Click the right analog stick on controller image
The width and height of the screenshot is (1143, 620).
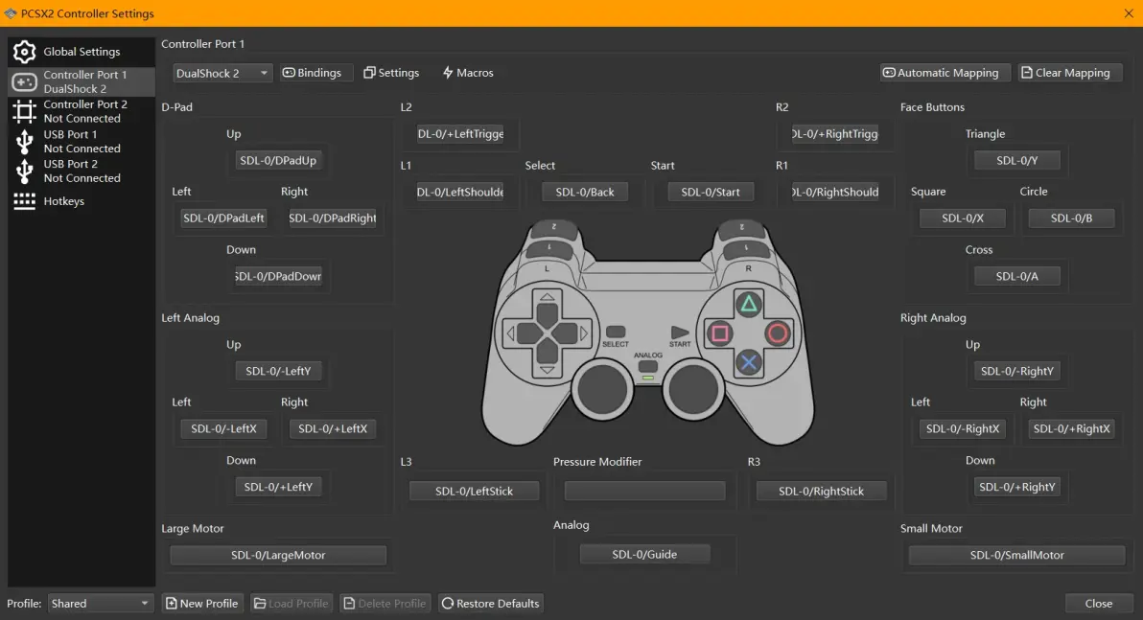693,389
